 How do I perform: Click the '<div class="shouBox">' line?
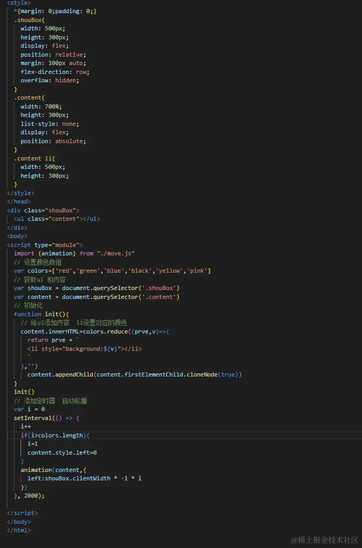[43, 210]
